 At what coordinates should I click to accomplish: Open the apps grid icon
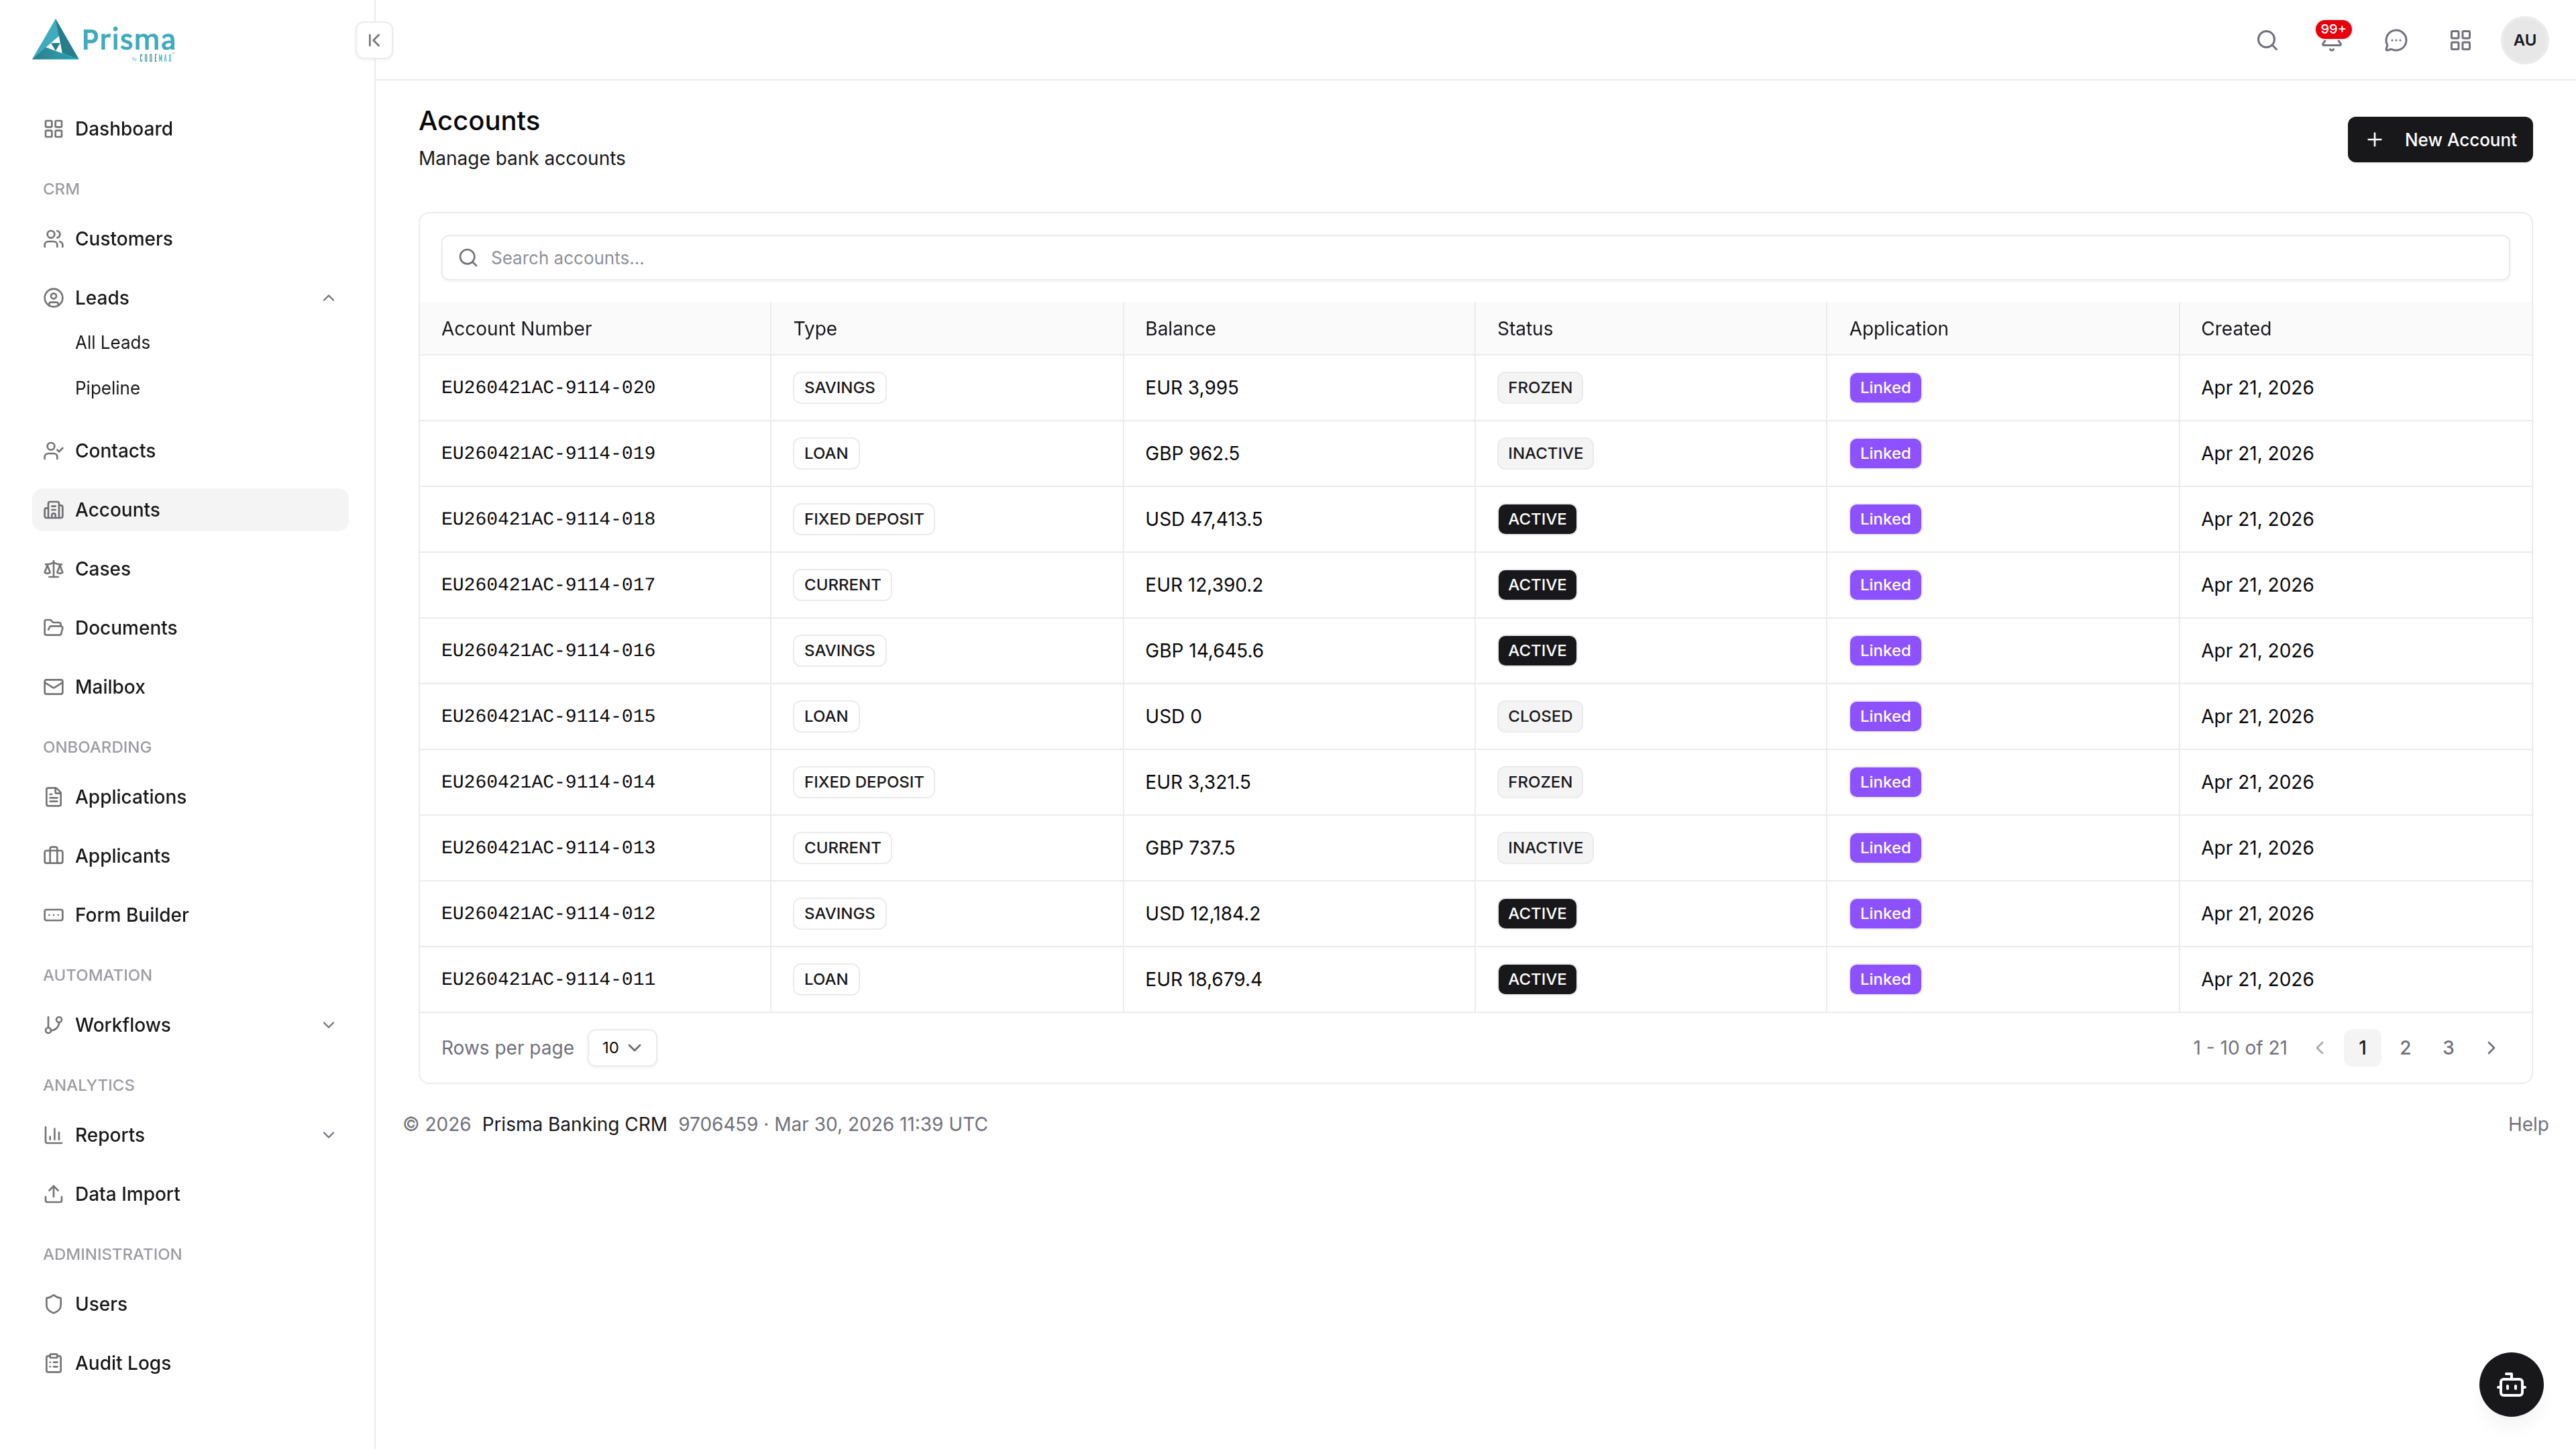2460,40
